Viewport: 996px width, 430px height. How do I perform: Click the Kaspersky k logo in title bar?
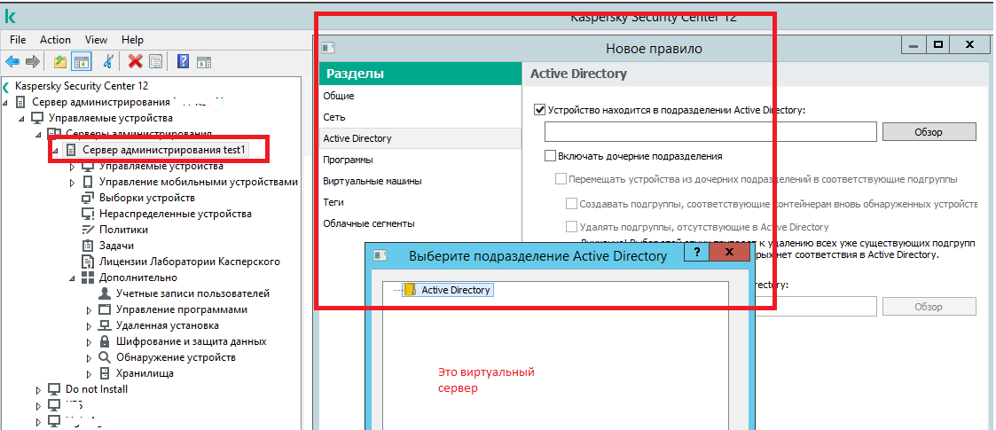(x=10, y=17)
